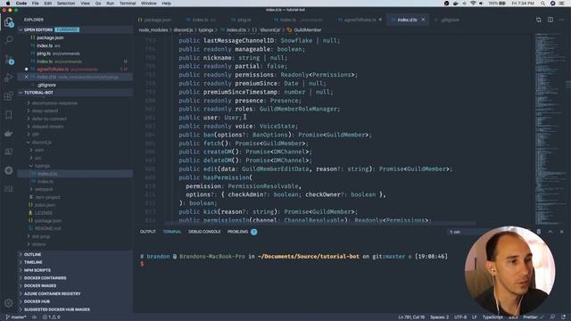Image resolution: width=571 pixels, height=321 pixels.
Task: Click UTF-8 encoding in status bar
Action: coord(460,317)
